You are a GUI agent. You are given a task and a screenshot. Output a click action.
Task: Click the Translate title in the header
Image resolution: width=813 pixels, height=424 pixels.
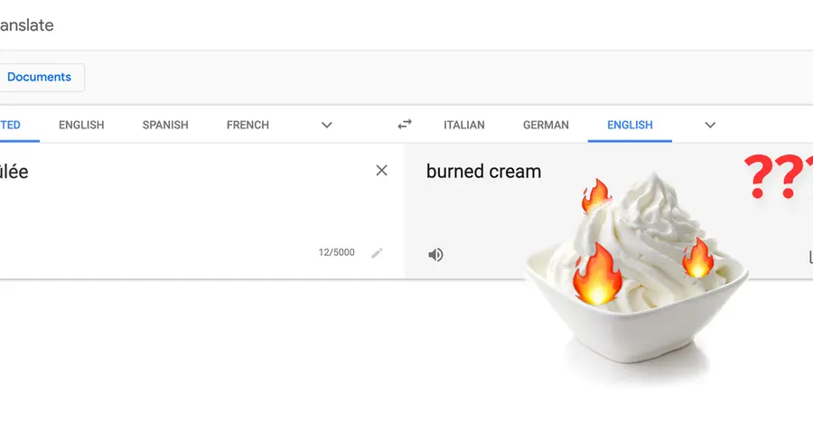tap(27, 25)
